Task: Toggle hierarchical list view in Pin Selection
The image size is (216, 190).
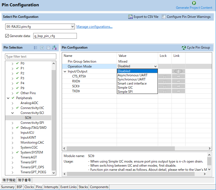Action: pyautogui.click(x=35, y=48)
